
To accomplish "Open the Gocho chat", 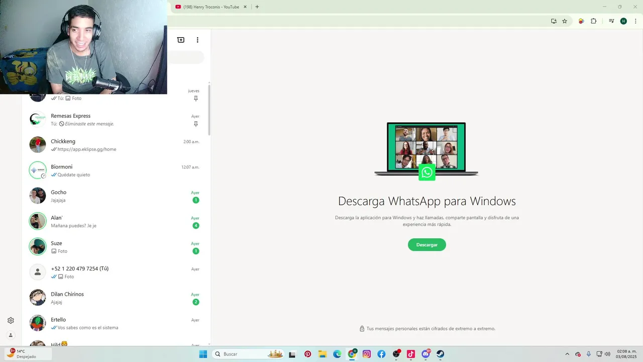I will (x=115, y=196).
